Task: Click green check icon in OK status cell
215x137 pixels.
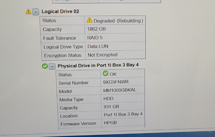Action: pyautogui.click(x=105, y=73)
